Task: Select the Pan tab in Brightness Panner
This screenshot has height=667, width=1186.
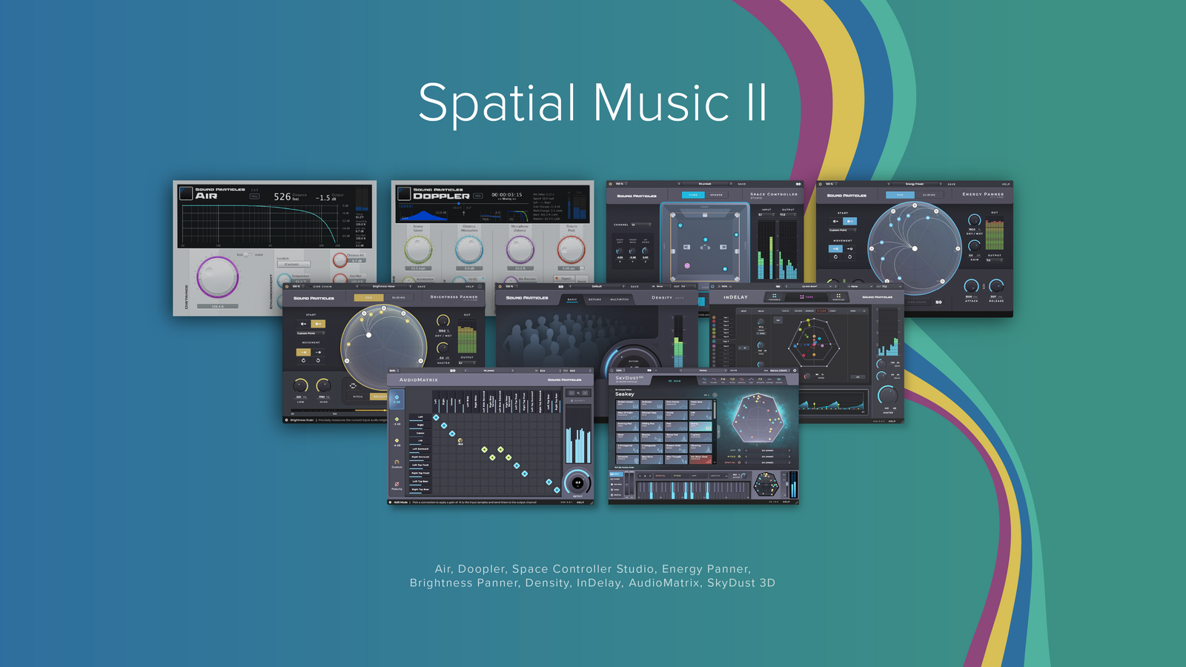Action: pos(368,297)
